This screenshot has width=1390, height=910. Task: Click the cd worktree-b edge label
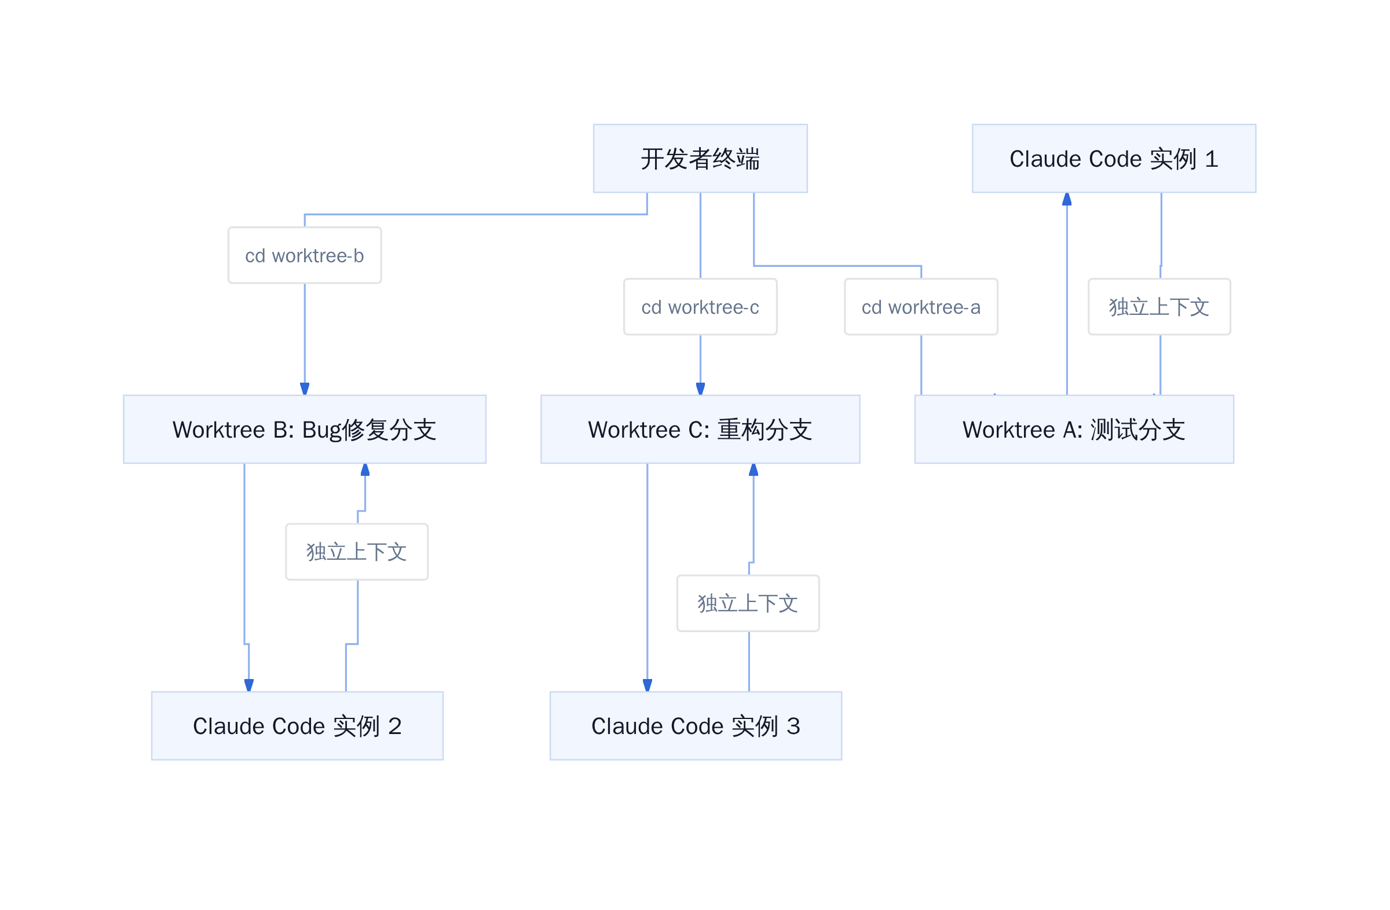[304, 255]
